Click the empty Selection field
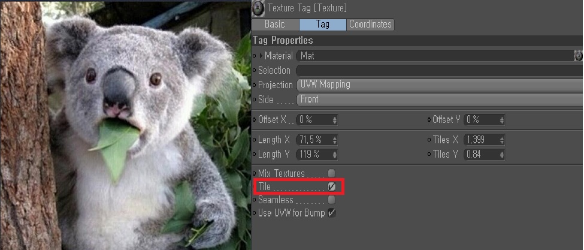The height and width of the screenshot is (250, 584). pyautogui.click(x=440, y=70)
